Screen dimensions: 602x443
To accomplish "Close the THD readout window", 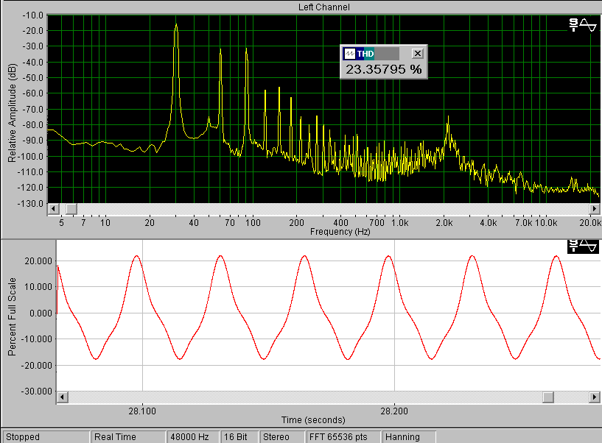I will click(417, 54).
